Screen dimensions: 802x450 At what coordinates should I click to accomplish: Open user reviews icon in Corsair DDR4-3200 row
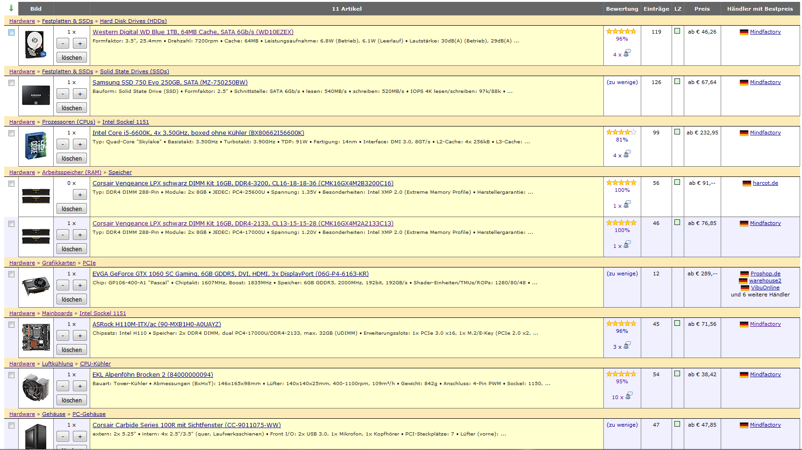pyautogui.click(x=627, y=204)
